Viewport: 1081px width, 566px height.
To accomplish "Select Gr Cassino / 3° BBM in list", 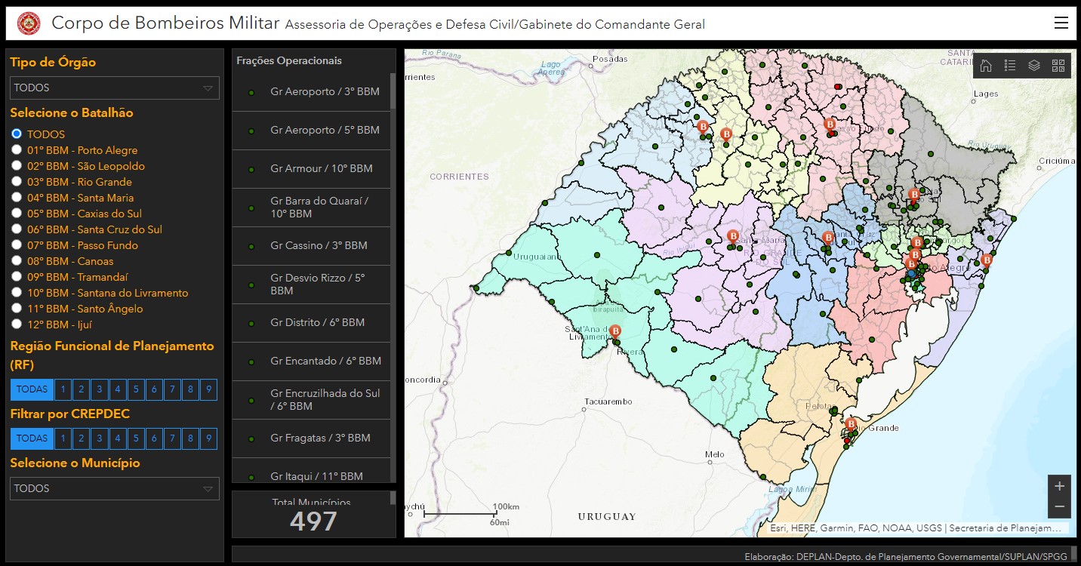I will (x=311, y=245).
